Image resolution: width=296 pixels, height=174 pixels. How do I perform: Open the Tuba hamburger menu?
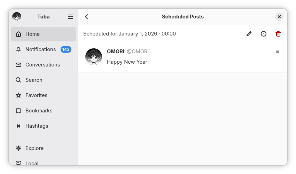70,17
